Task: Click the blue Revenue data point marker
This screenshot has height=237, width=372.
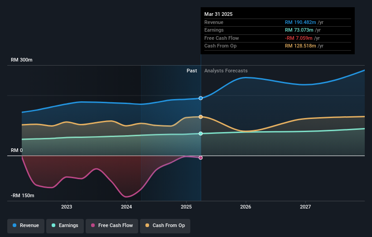Action: tap(201, 98)
